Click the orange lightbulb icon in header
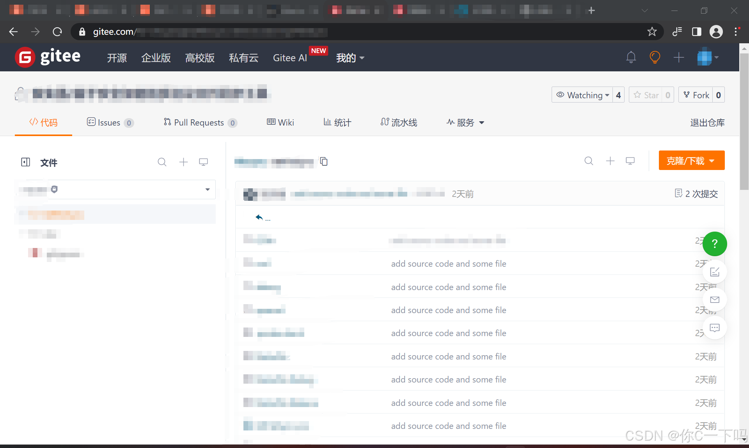749x448 pixels. (x=655, y=58)
